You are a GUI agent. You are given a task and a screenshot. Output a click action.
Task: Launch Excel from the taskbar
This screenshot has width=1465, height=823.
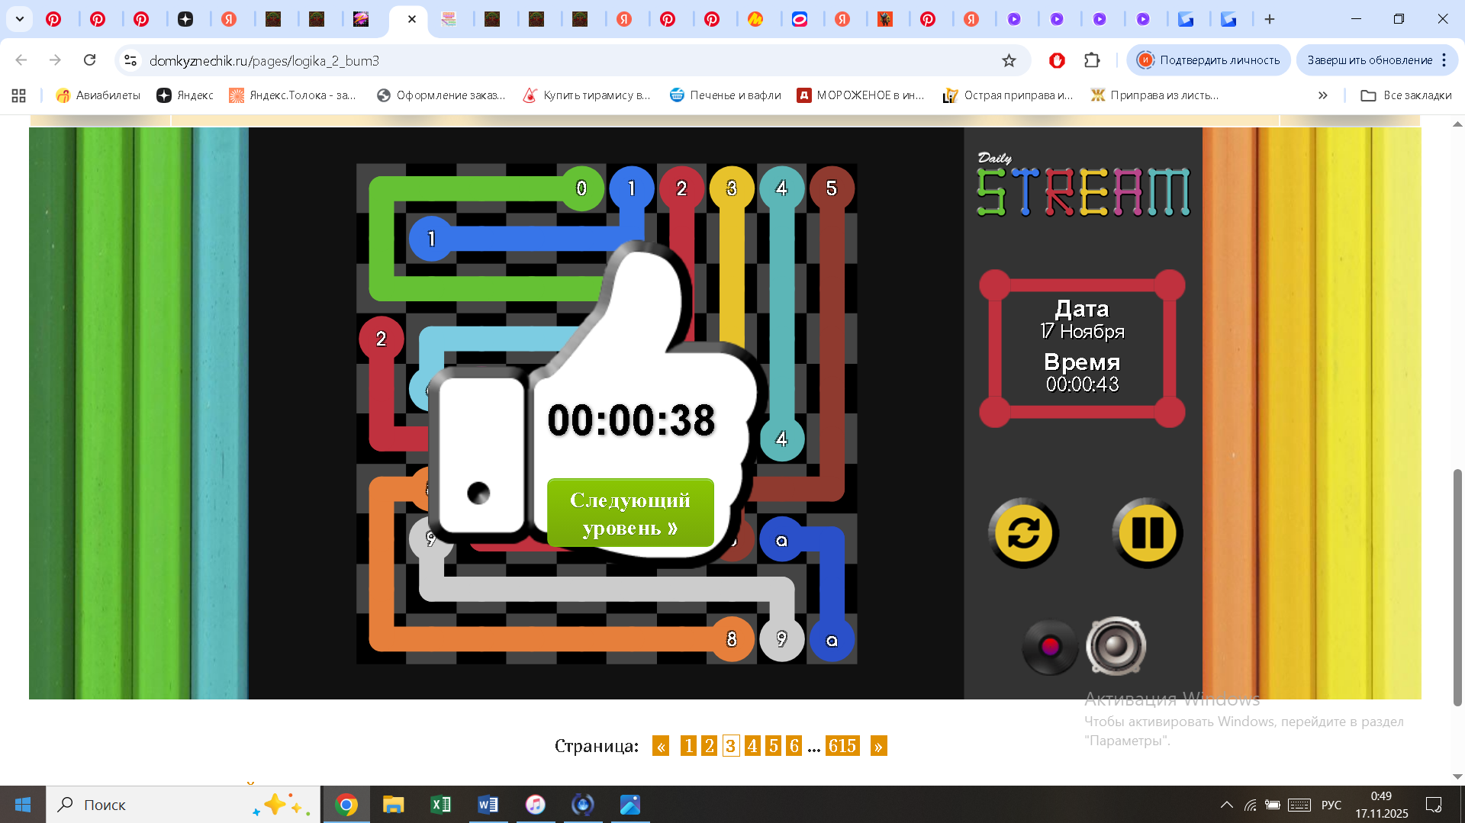click(440, 805)
